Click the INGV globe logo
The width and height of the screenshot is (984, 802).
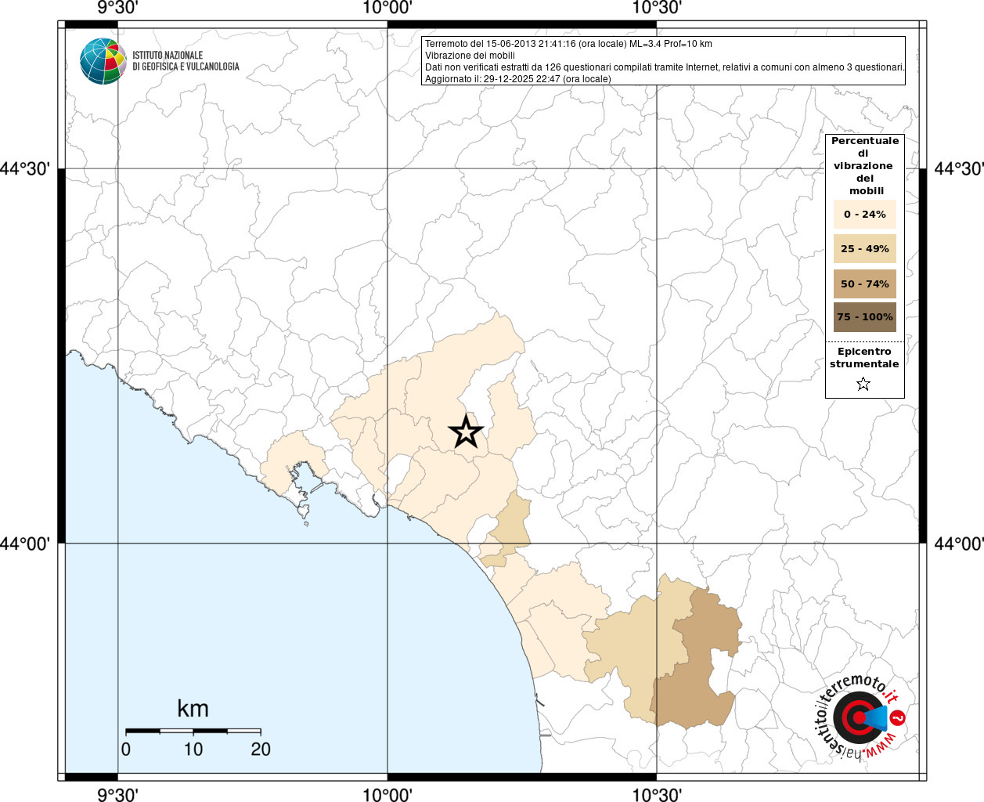pyautogui.click(x=103, y=61)
